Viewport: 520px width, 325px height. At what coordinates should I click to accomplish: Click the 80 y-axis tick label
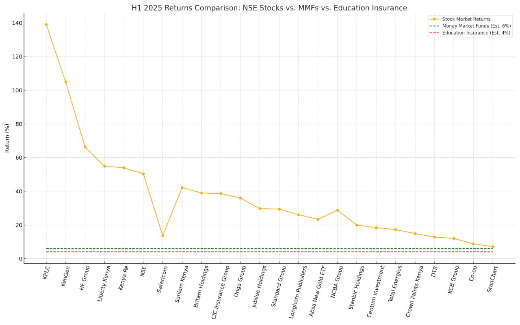[x=18, y=124]
